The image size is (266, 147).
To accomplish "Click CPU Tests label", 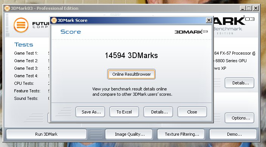I will pyautogui.click(x=24, y=83).
